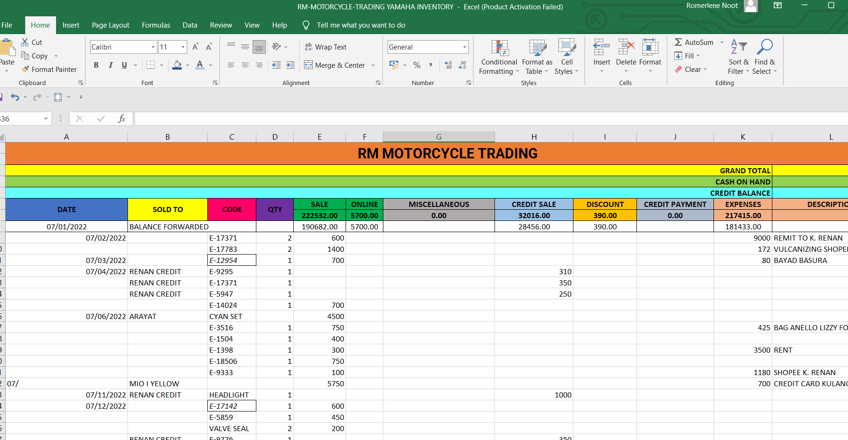Expand the Merge & Center dropdown arrow
Image resolution: width=848 pixels, height=440 pixels.
coord(373,65)
